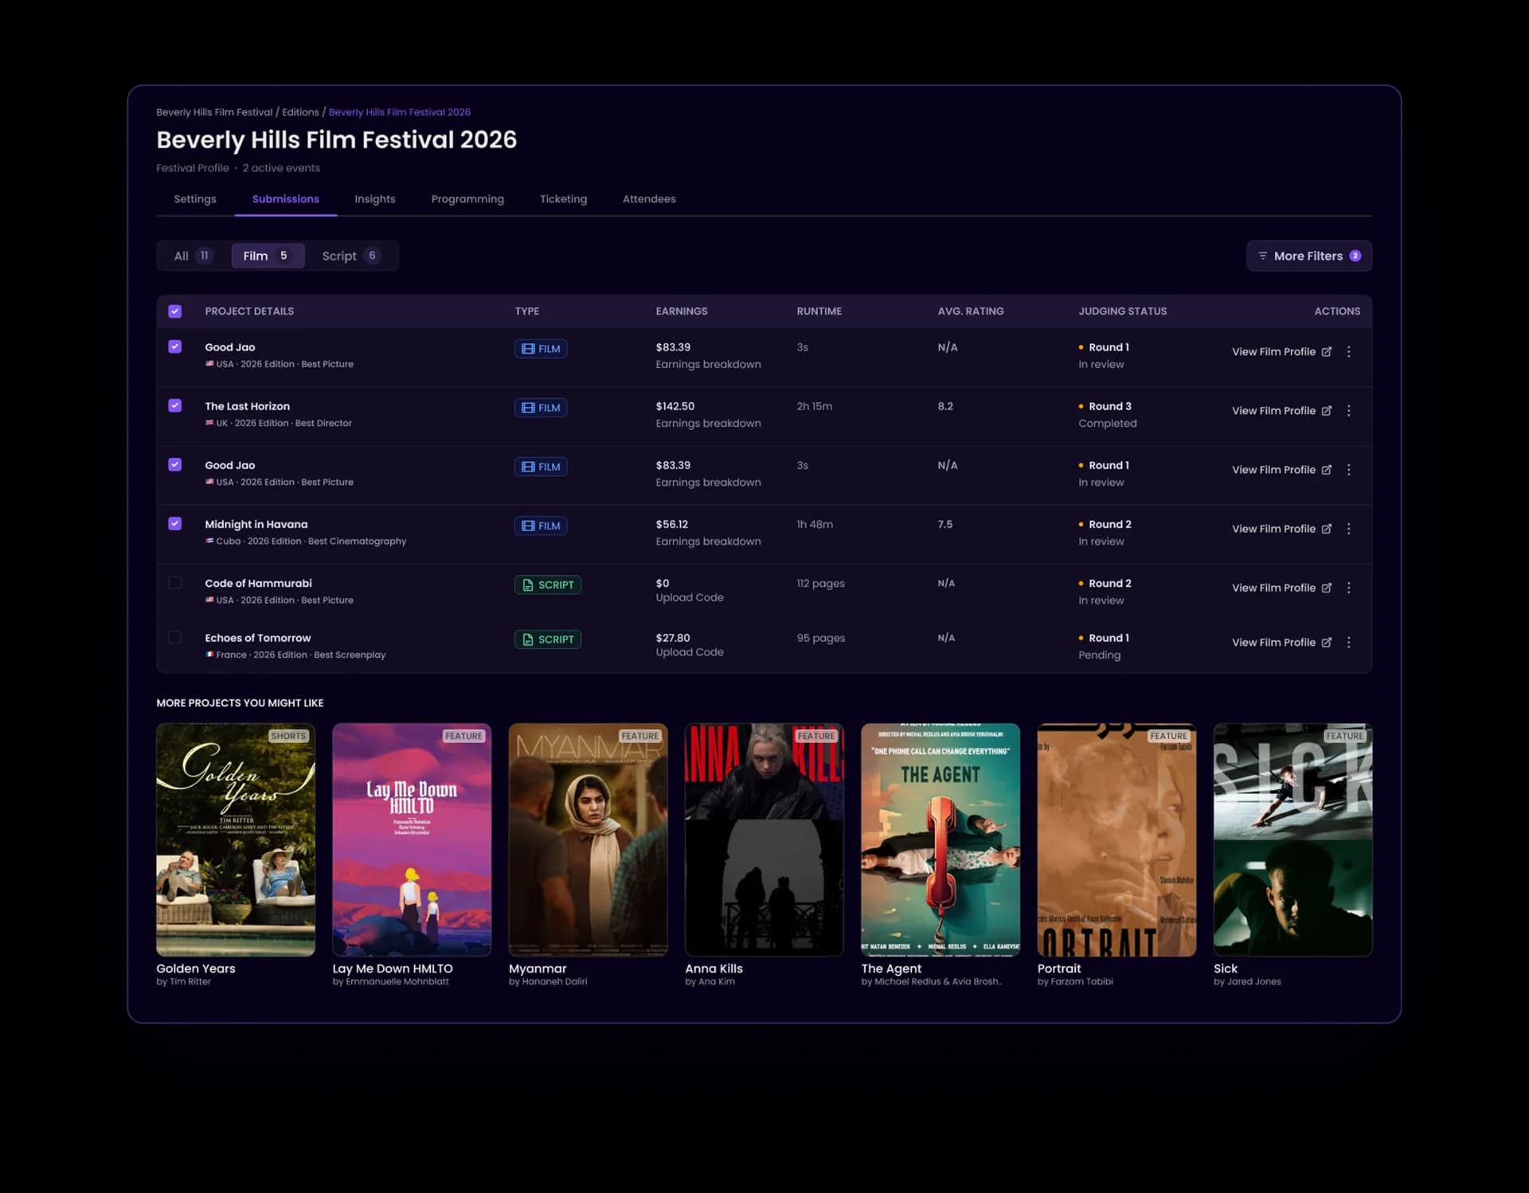Open the Anna Kills poster
This screenshot has height=1193, width=1529.
(764, 839)
